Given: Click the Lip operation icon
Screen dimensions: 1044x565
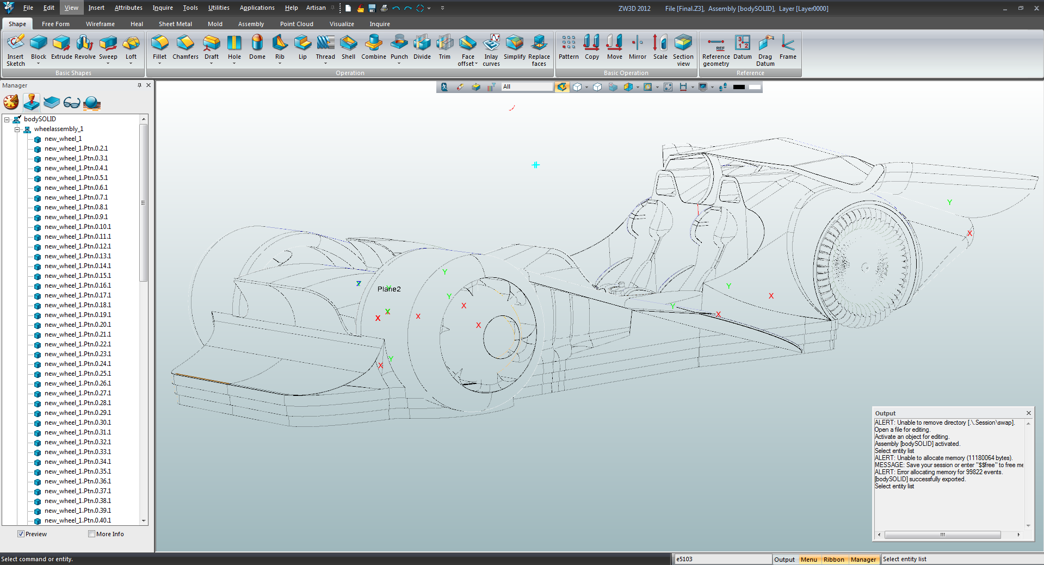Looking at the screenshot, I should pyautogui.click(x=302, y=47).
